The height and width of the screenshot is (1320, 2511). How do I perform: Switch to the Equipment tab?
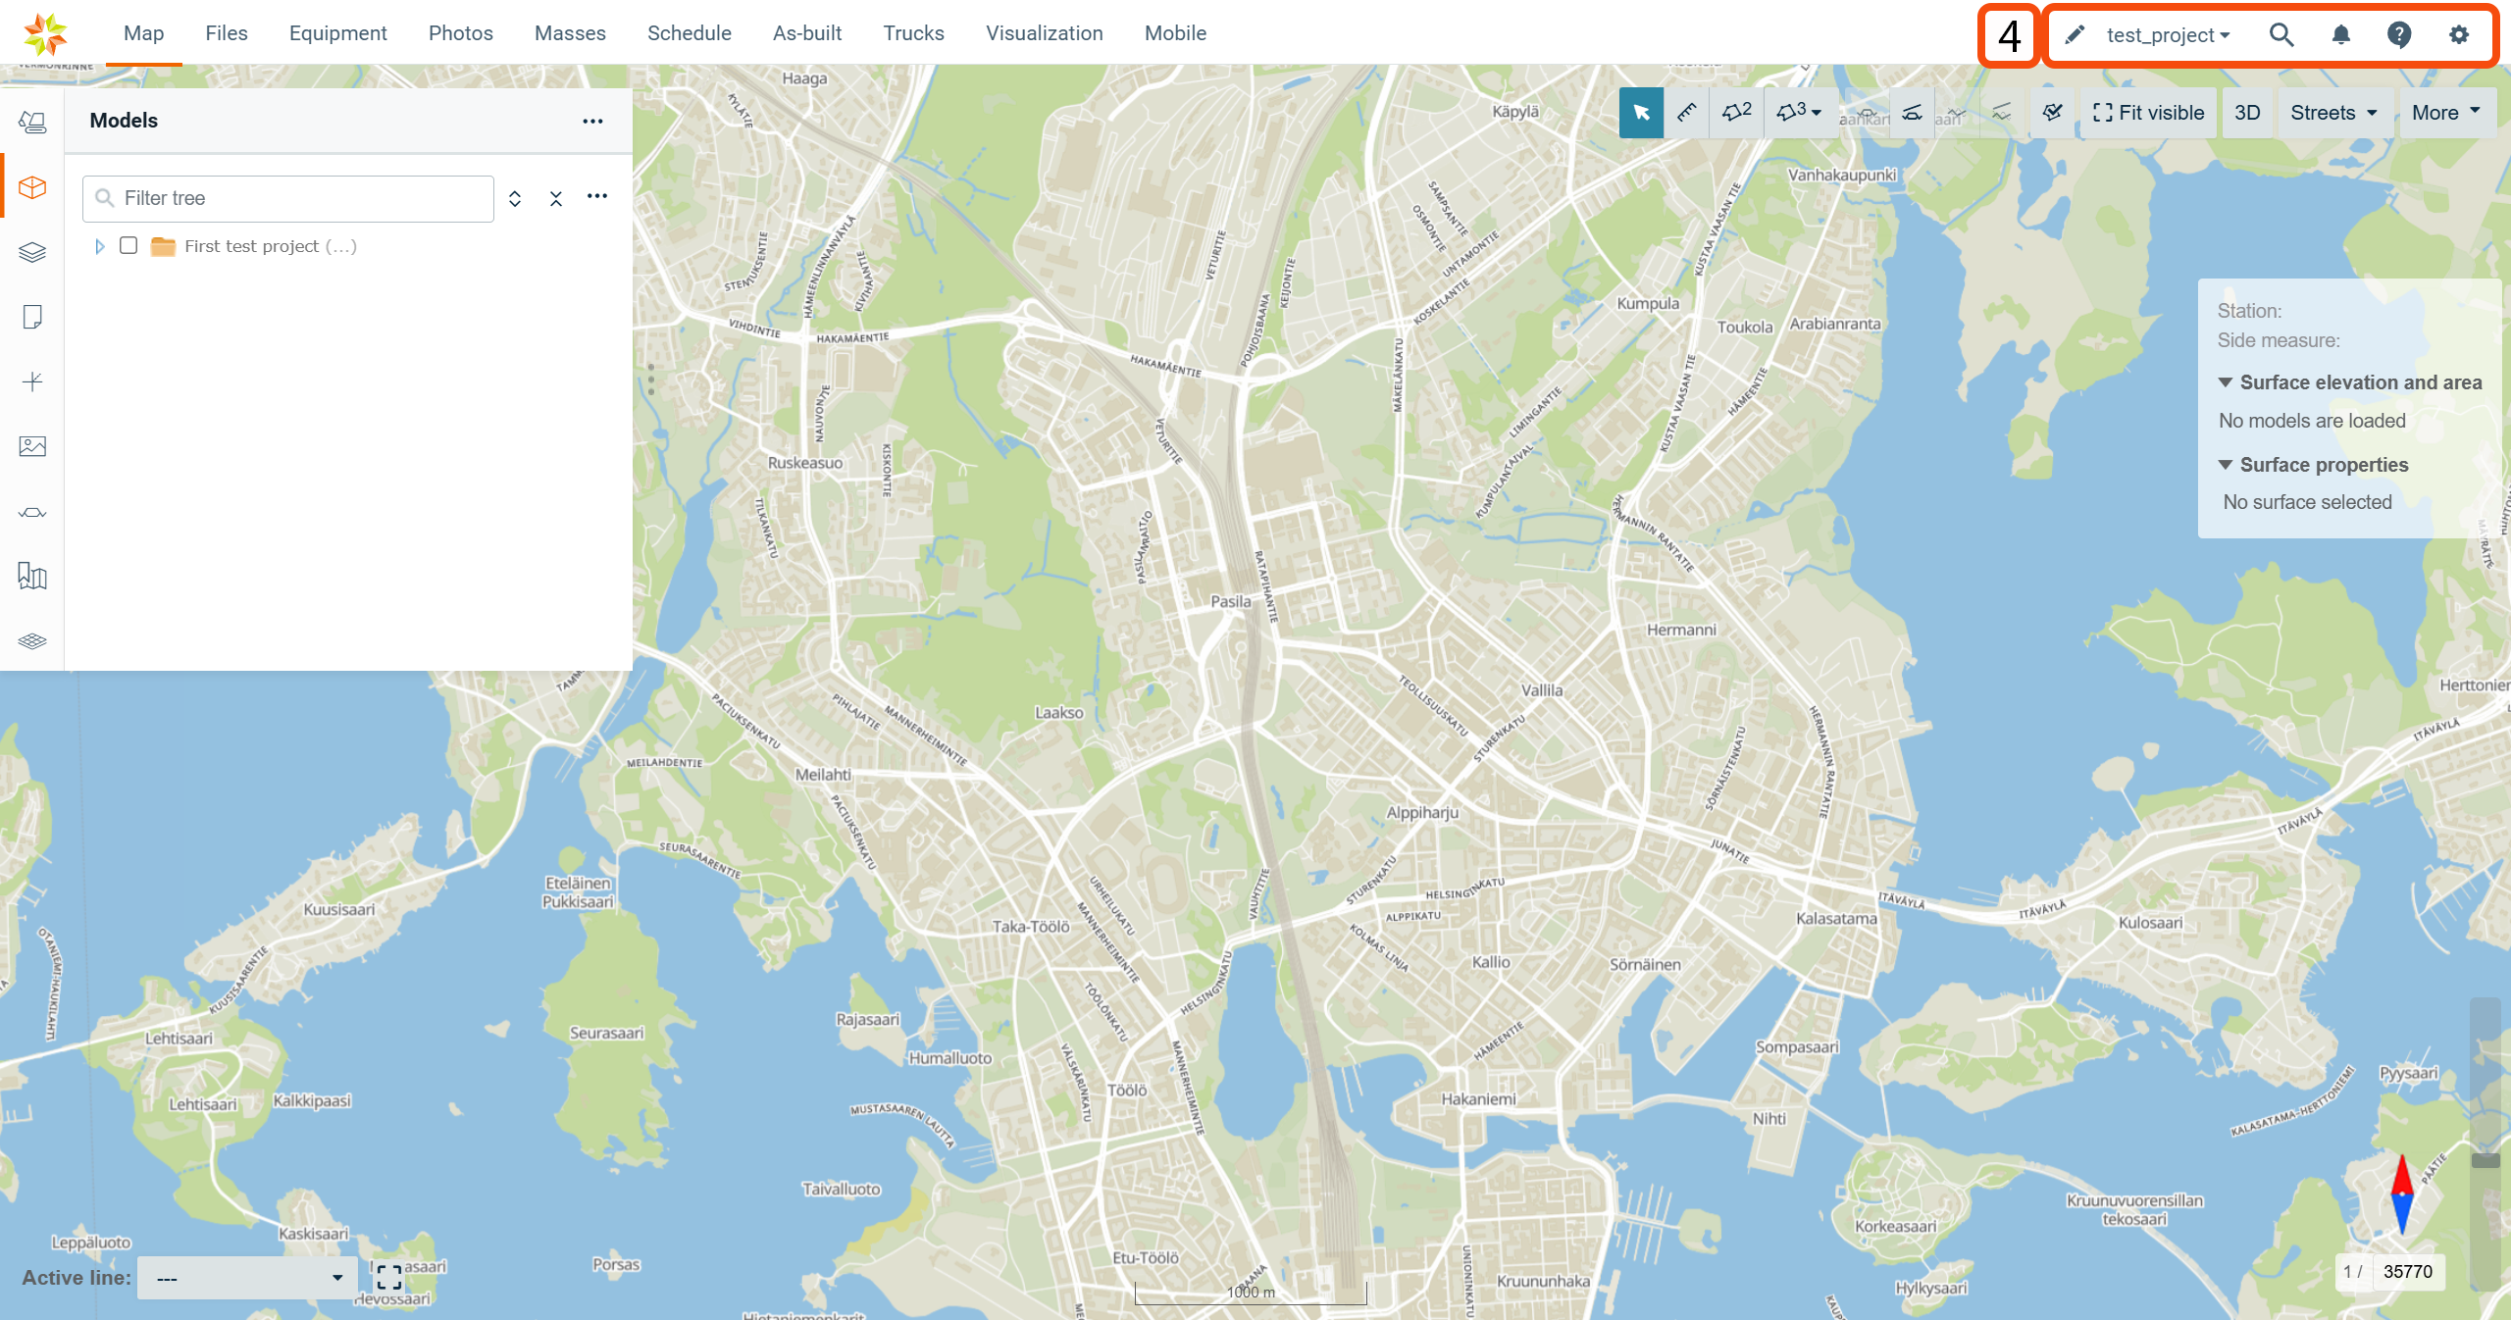pyautogui.click(x=337, y=33)
